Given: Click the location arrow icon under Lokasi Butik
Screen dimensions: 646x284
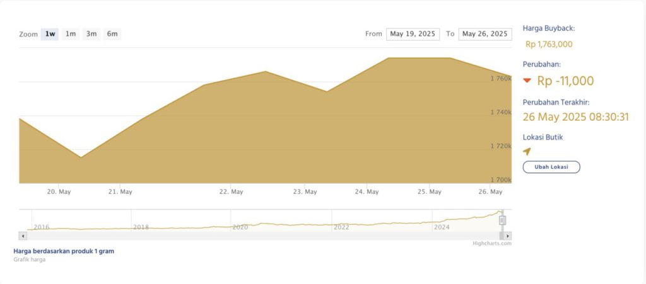Looking at the screenshot, I should coord(527,151).
